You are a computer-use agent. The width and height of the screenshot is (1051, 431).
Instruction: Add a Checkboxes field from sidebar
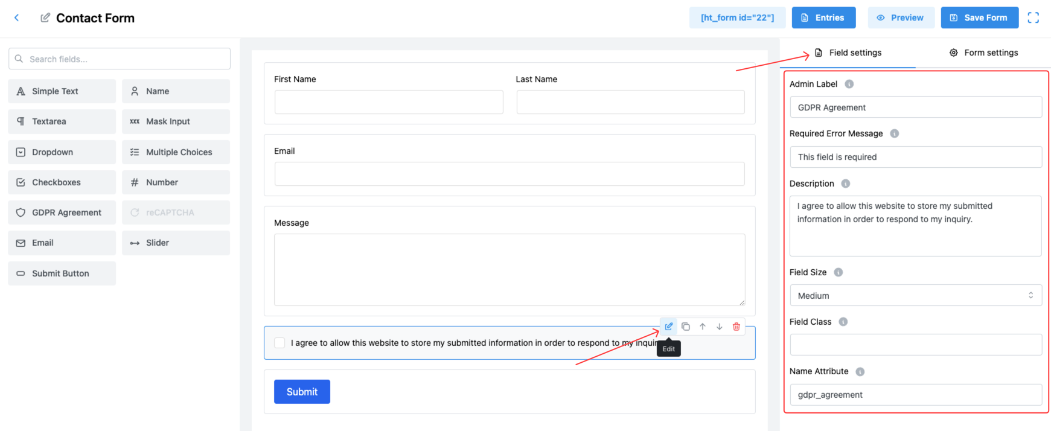click(x=62, y=182)
